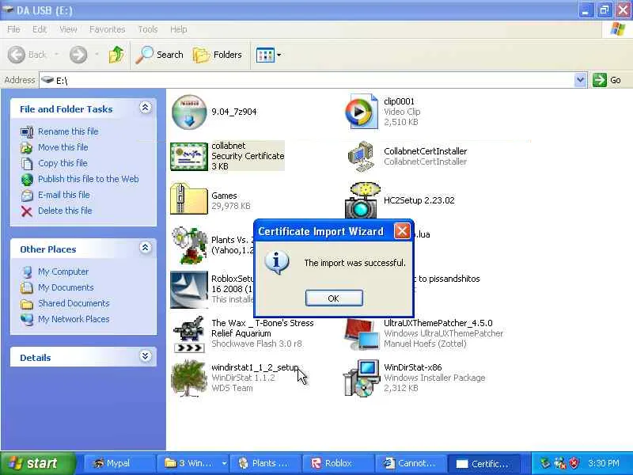This screenshot has width=633, height=475.
Task: Select the RobloxSetup installer icon
Action: tap(189, 290)
